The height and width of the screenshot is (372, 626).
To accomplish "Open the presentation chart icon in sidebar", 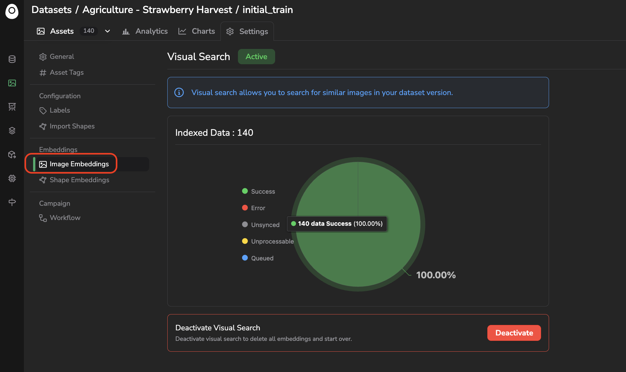I will point(12,107).
